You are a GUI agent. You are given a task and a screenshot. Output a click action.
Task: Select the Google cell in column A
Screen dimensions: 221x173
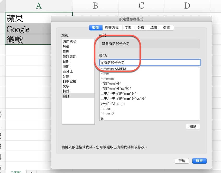28,29
